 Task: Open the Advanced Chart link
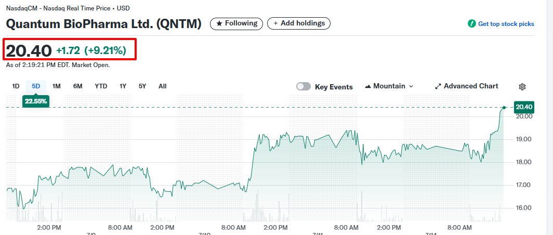coord(467,86)
